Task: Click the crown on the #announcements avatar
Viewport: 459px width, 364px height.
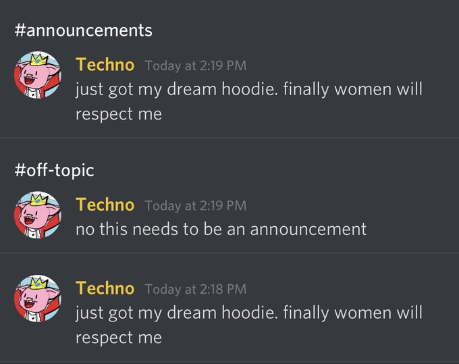Action: 39,59
